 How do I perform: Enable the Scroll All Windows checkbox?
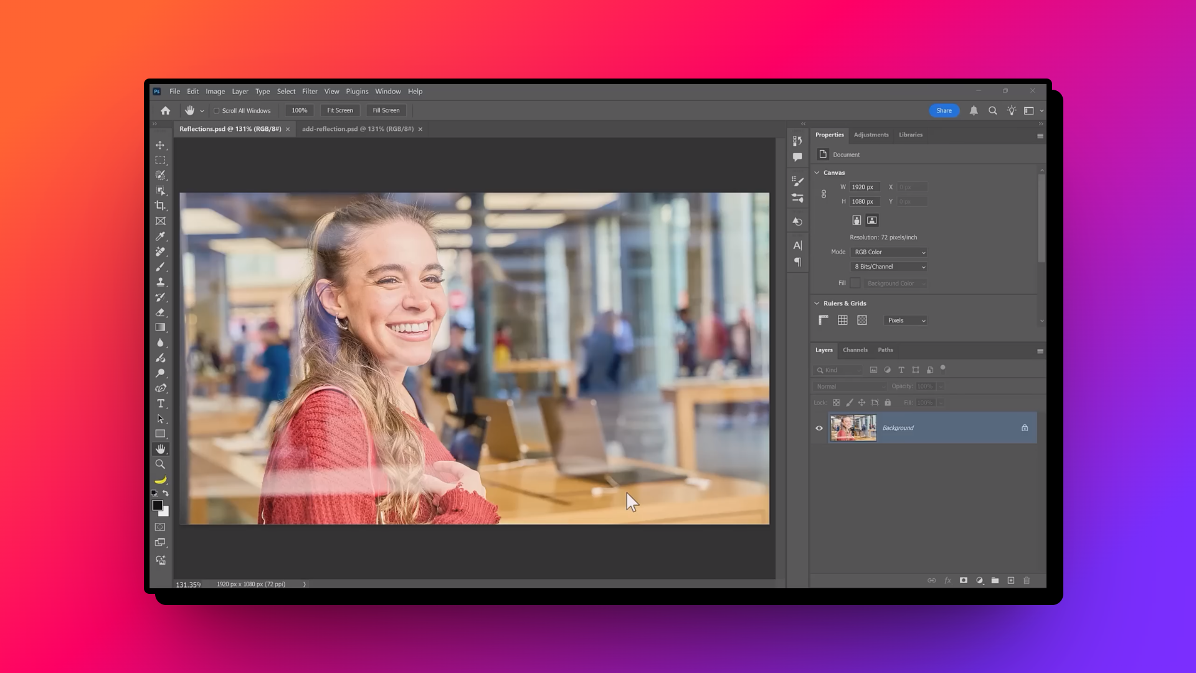216,110
